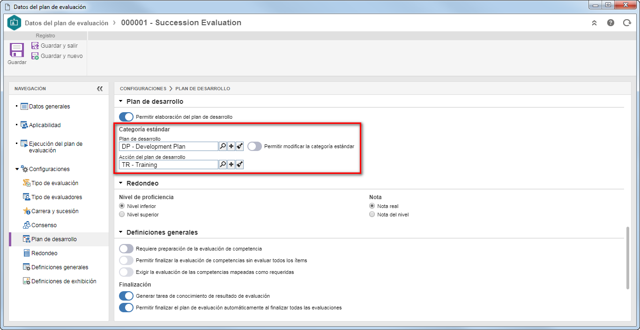Collapse the Configuraciones tree node

pos(17,169)
